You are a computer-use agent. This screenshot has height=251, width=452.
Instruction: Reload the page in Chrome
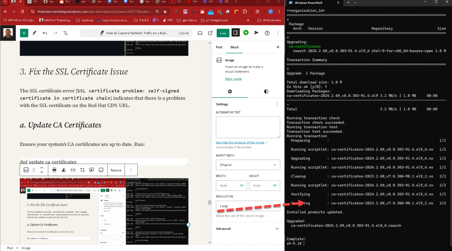coord(22,11)
